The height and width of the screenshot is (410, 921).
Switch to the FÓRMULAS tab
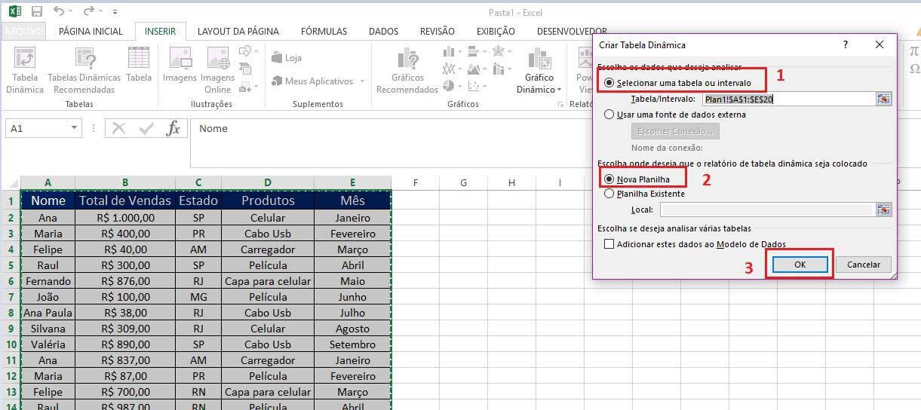tap(324, 32)
